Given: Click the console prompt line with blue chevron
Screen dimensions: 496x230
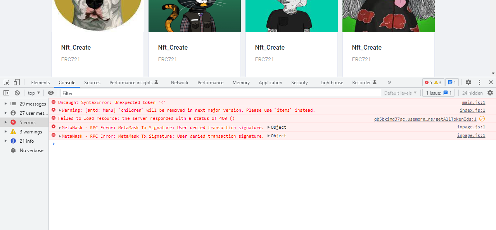Looking at the screenshot, I should pos(272,144).
